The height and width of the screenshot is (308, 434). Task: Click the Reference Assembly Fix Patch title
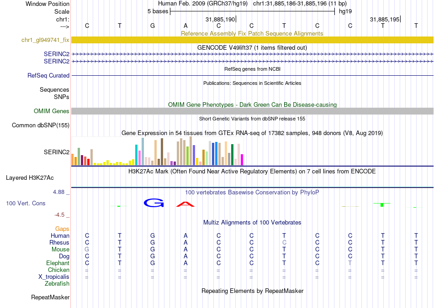pos(252,33)
